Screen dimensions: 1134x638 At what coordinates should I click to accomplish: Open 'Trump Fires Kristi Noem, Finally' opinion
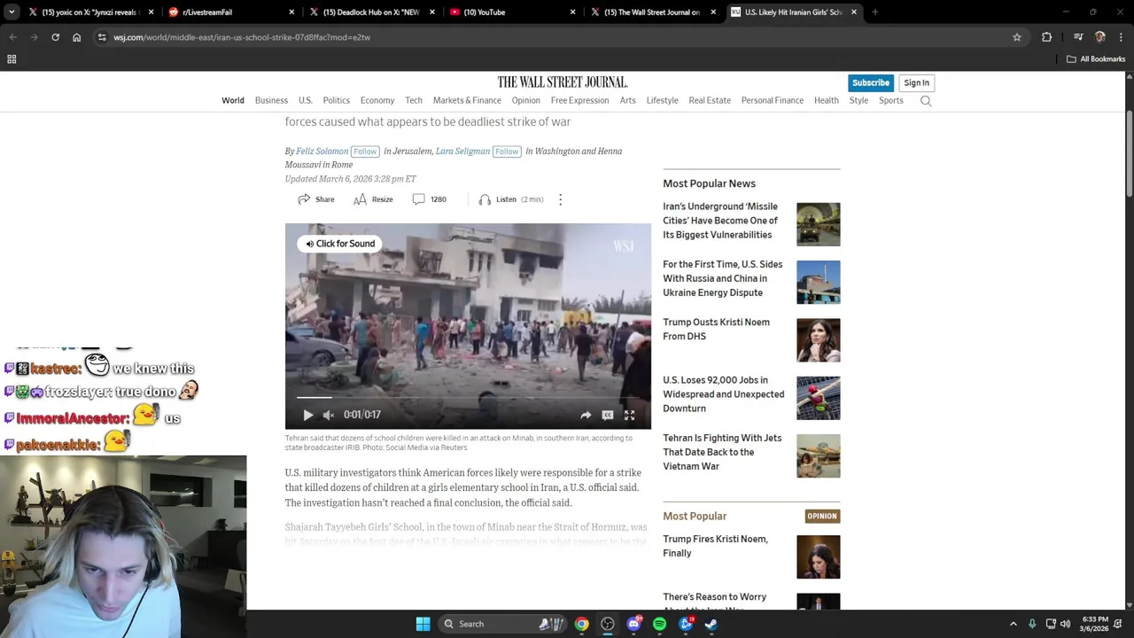coord(715,546)
